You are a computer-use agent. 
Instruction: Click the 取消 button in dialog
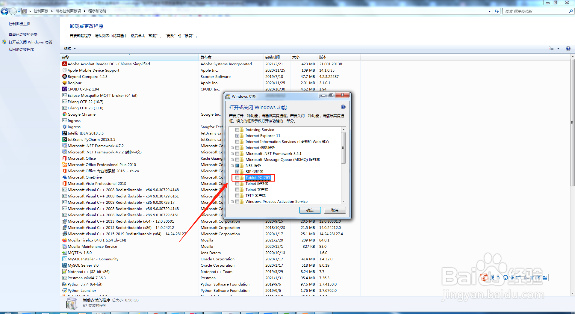(x=335, y=210)
